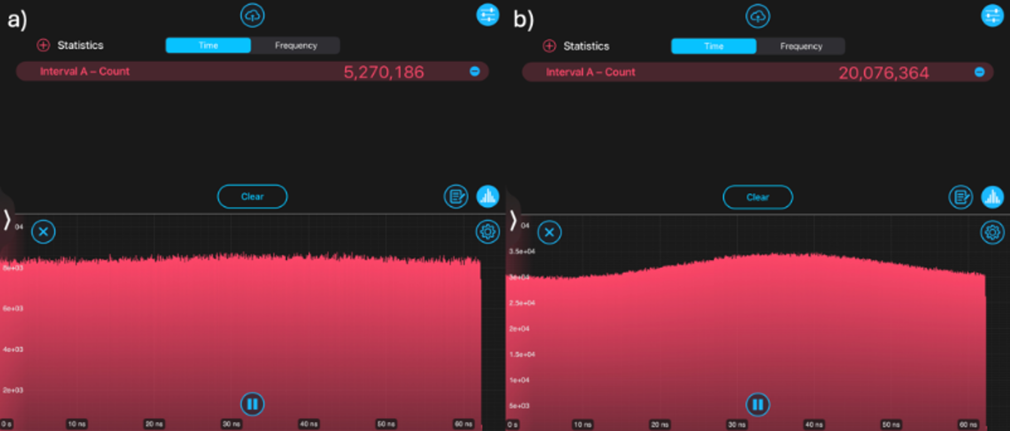Toggle the histogram chart icon in panel a
The width and height of the screenshot is (1010, 431).
click(x=488, y=196)
